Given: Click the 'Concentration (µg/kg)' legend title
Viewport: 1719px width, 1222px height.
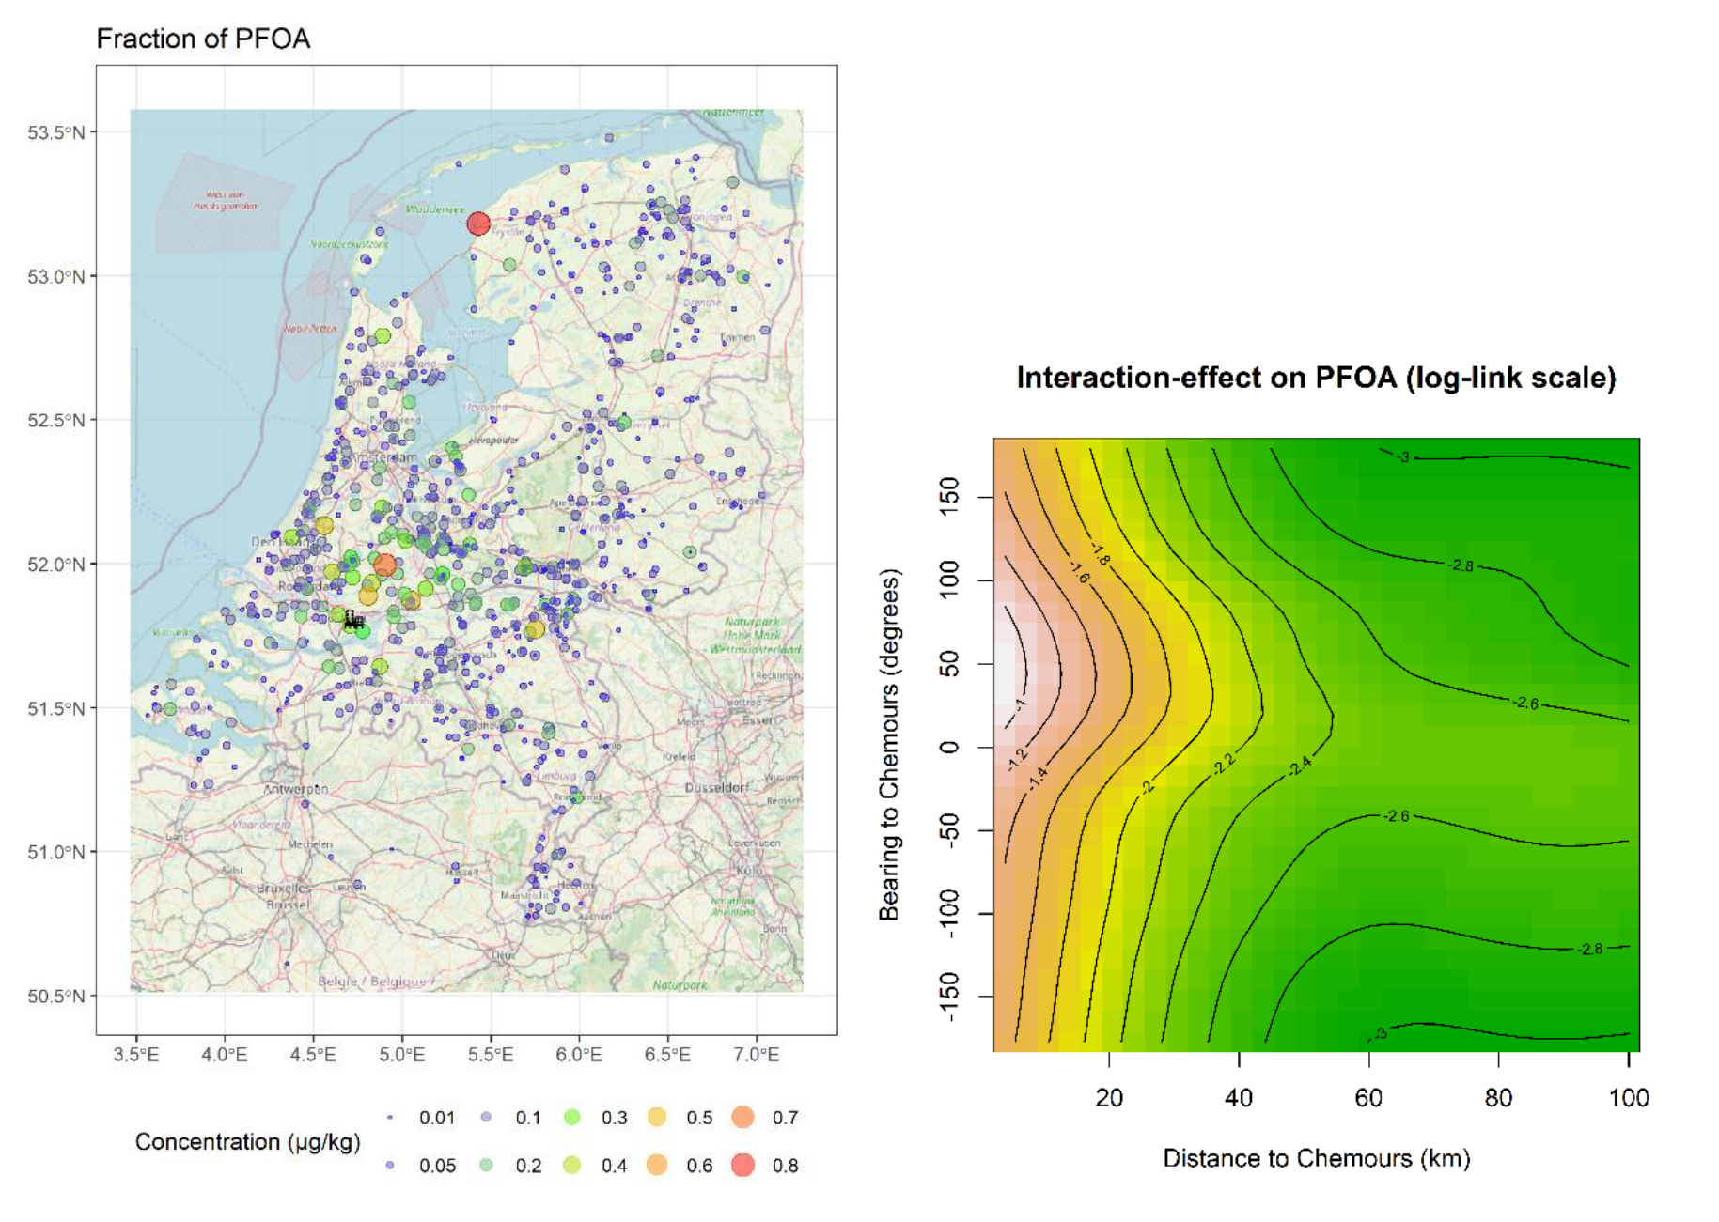Looking at the screenshot, I should pyautogui.click(x=247, y=1141).
